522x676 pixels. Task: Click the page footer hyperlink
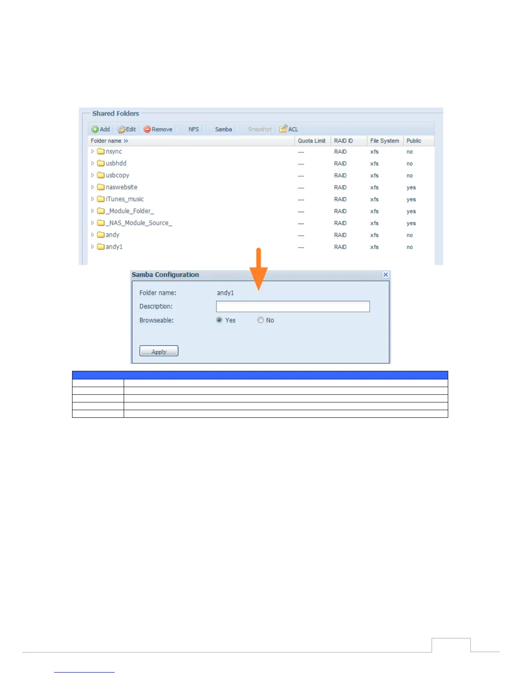click(84, 671)
